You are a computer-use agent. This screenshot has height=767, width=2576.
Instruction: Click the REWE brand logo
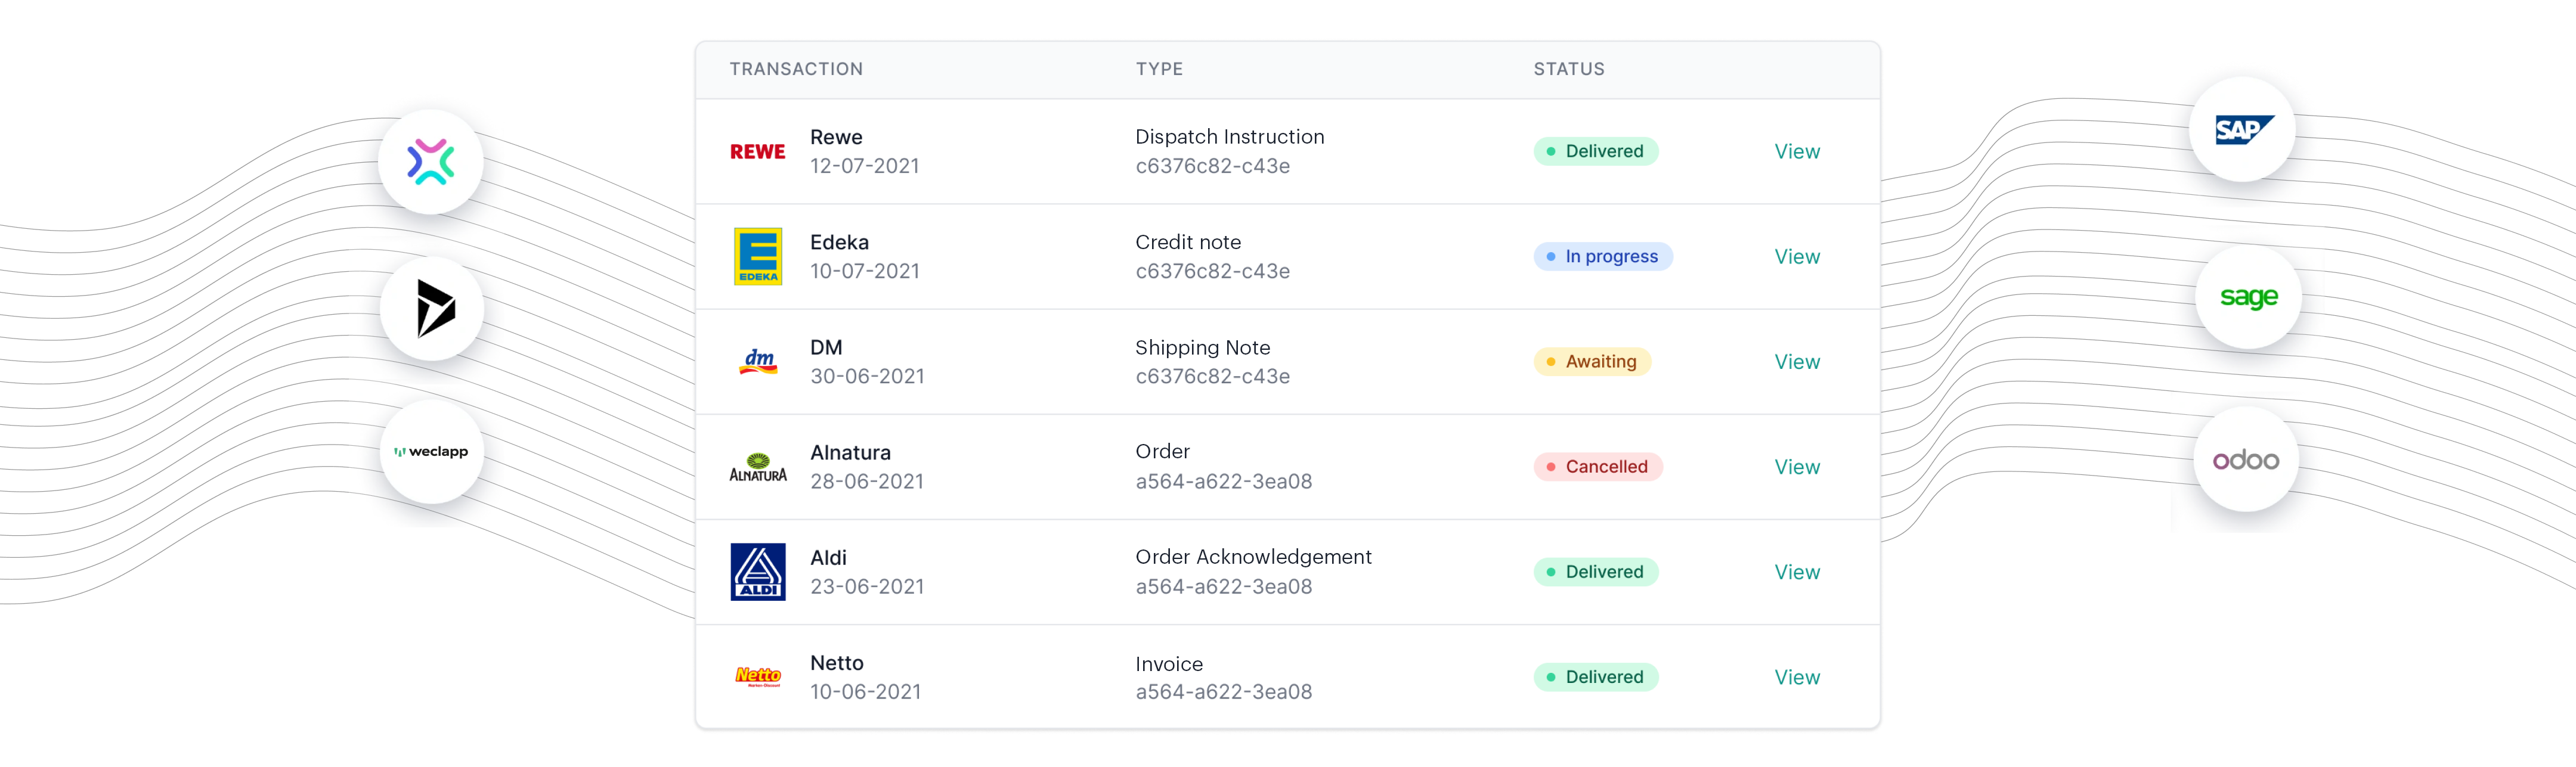click(x=758, y=152)
